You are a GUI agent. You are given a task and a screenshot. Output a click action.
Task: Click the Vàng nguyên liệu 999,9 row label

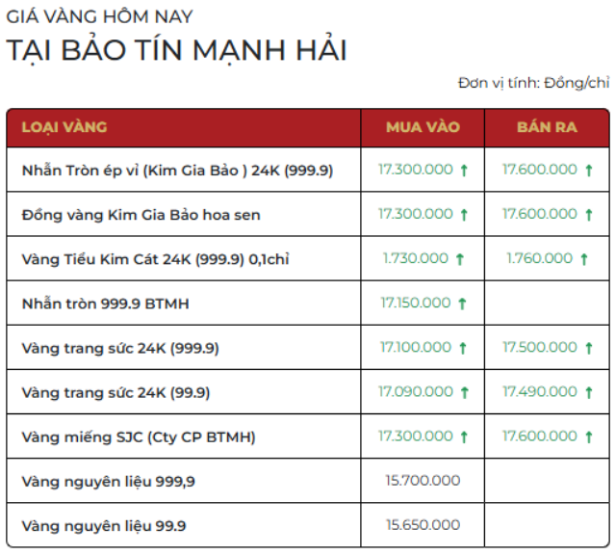[x=109, y=481]
